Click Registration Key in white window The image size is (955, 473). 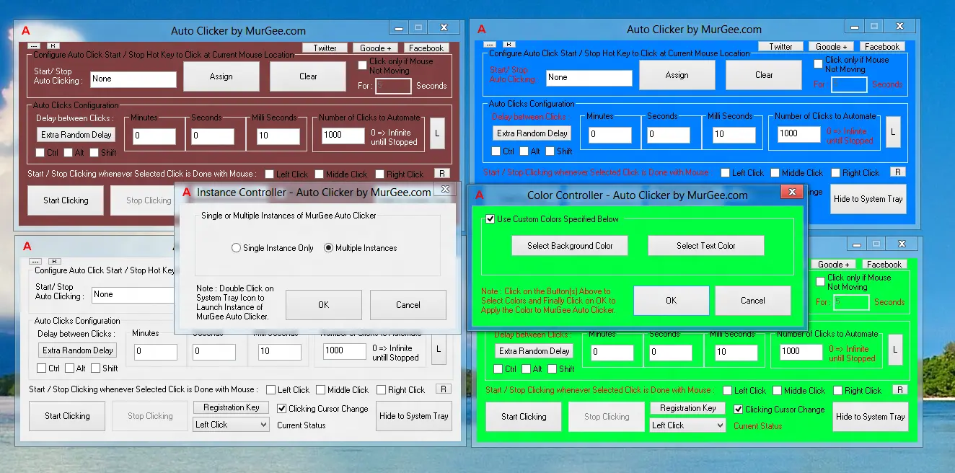231,407
